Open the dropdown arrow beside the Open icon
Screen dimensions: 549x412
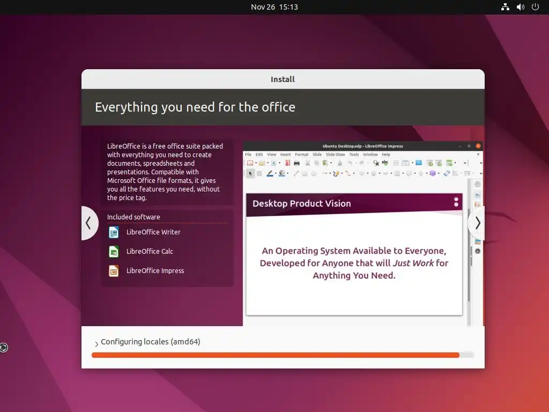[268, 163]
